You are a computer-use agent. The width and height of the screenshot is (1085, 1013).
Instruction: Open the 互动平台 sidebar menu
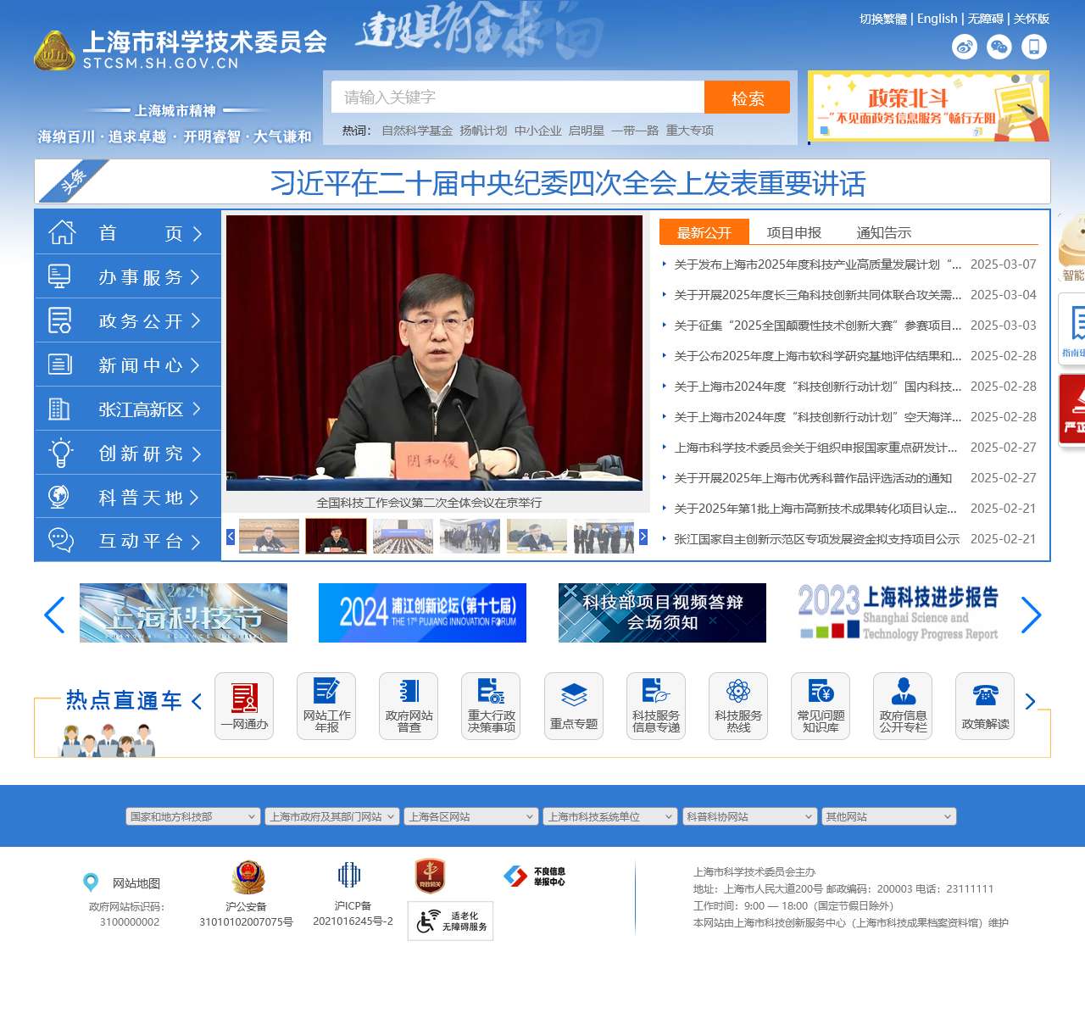pyautogui.click(x=127, y=541)
